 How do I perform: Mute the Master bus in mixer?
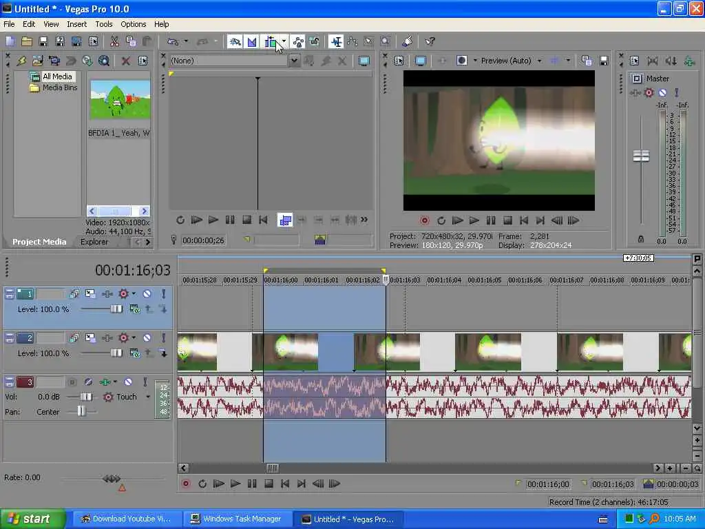tap(662, 93)
